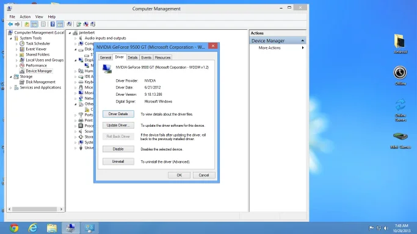This screenshot has width=417, height=234.
Task: Expand the Performance node
Action: [16, 66]
